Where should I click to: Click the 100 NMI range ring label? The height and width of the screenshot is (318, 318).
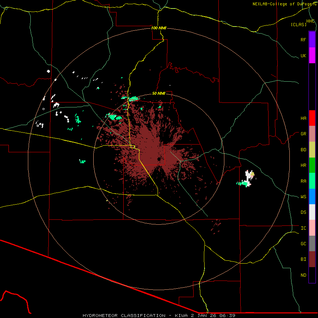(x=159, y=28)
